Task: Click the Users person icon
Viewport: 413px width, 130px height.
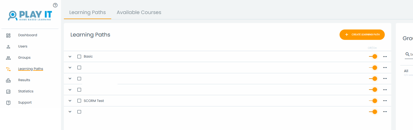Action: pos(8,47)
